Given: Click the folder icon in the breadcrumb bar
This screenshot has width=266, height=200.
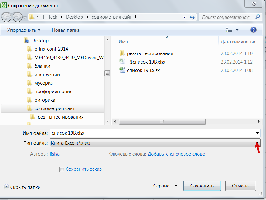Looking at the screenshot, I should pyautogui.click(x=31, y=17).
